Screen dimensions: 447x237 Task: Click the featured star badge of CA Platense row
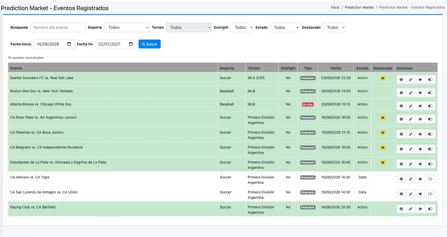(x=383, y=132)
